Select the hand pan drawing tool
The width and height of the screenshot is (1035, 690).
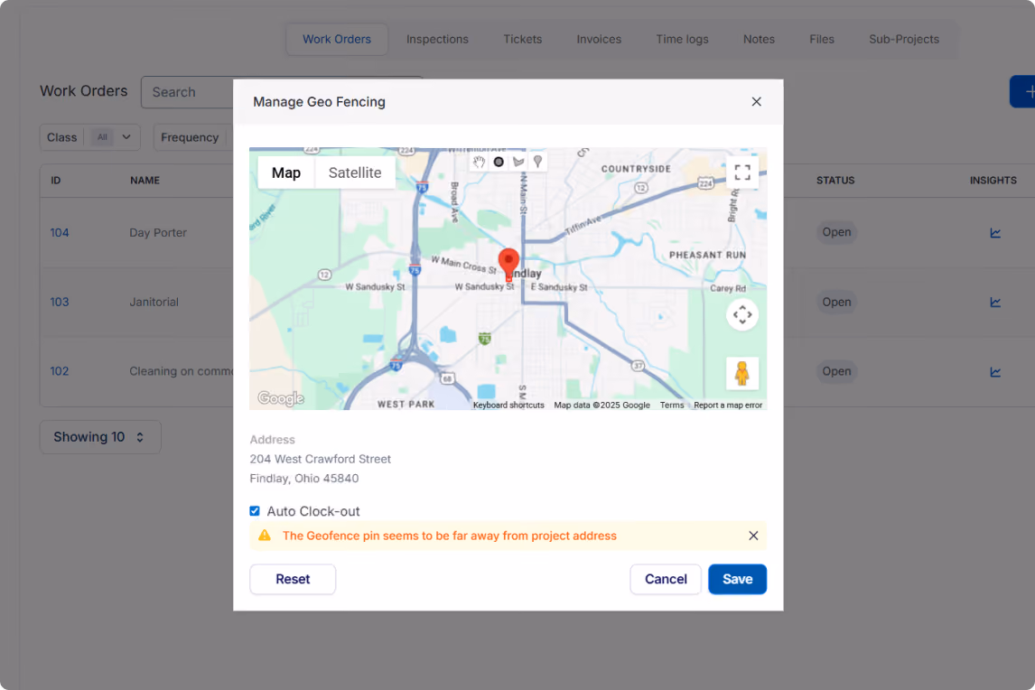480,162
